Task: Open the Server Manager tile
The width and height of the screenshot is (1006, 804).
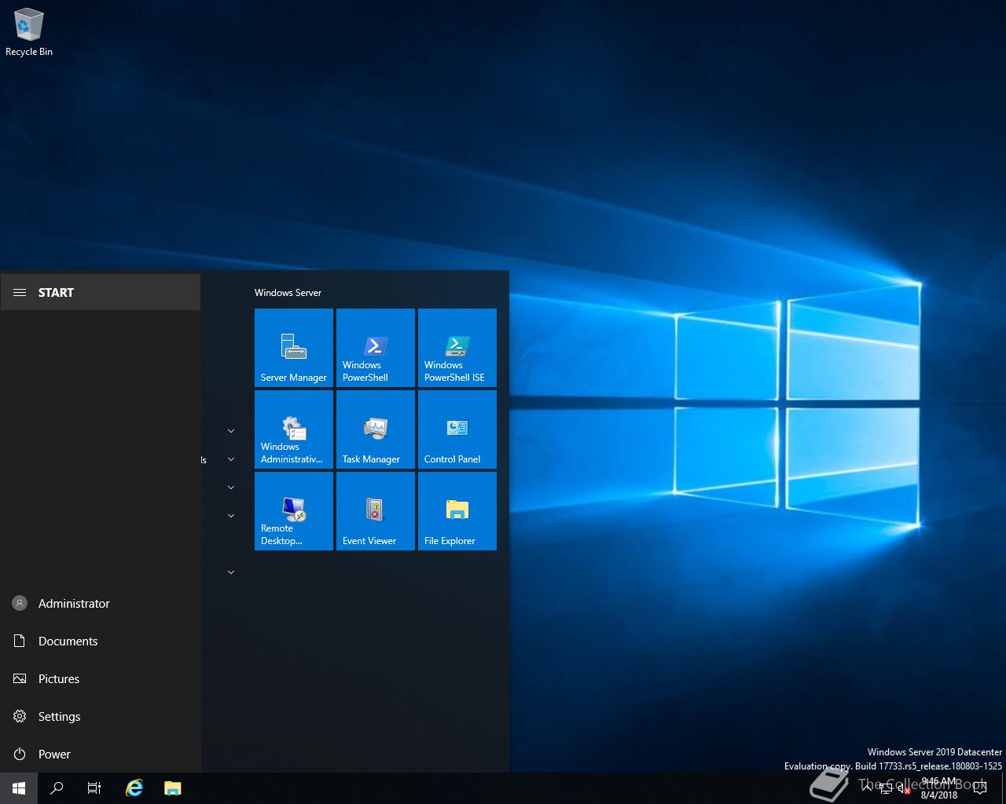Action: 294,348
